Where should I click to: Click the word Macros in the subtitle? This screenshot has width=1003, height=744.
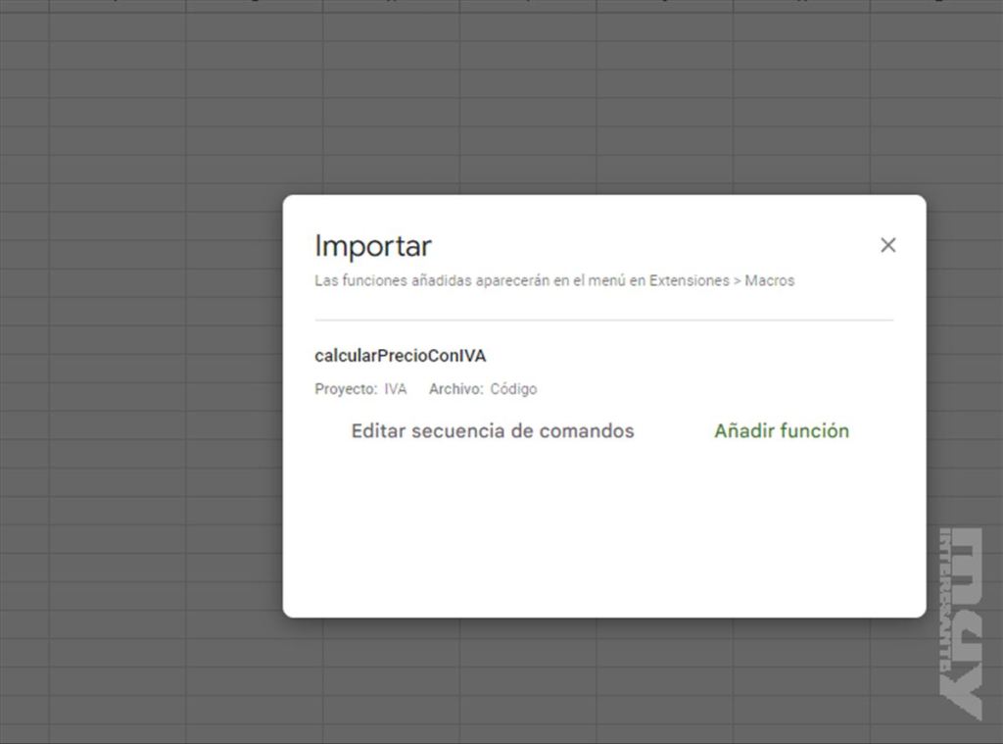click(769, 280)
